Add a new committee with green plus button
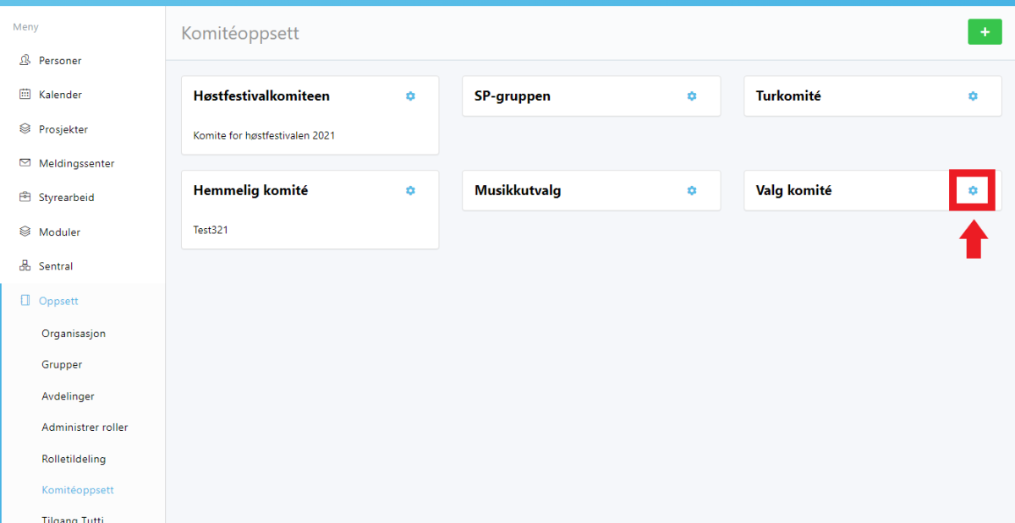The image size is (1015, 523). [x=985, y=32]
